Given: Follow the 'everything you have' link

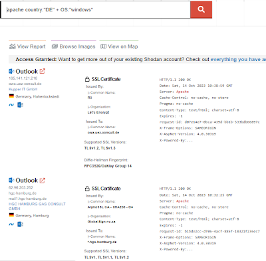Looking at the screenshot, I should (238, 59).
